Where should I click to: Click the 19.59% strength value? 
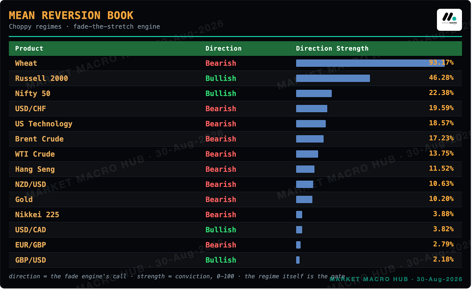(x=441, y=108)
